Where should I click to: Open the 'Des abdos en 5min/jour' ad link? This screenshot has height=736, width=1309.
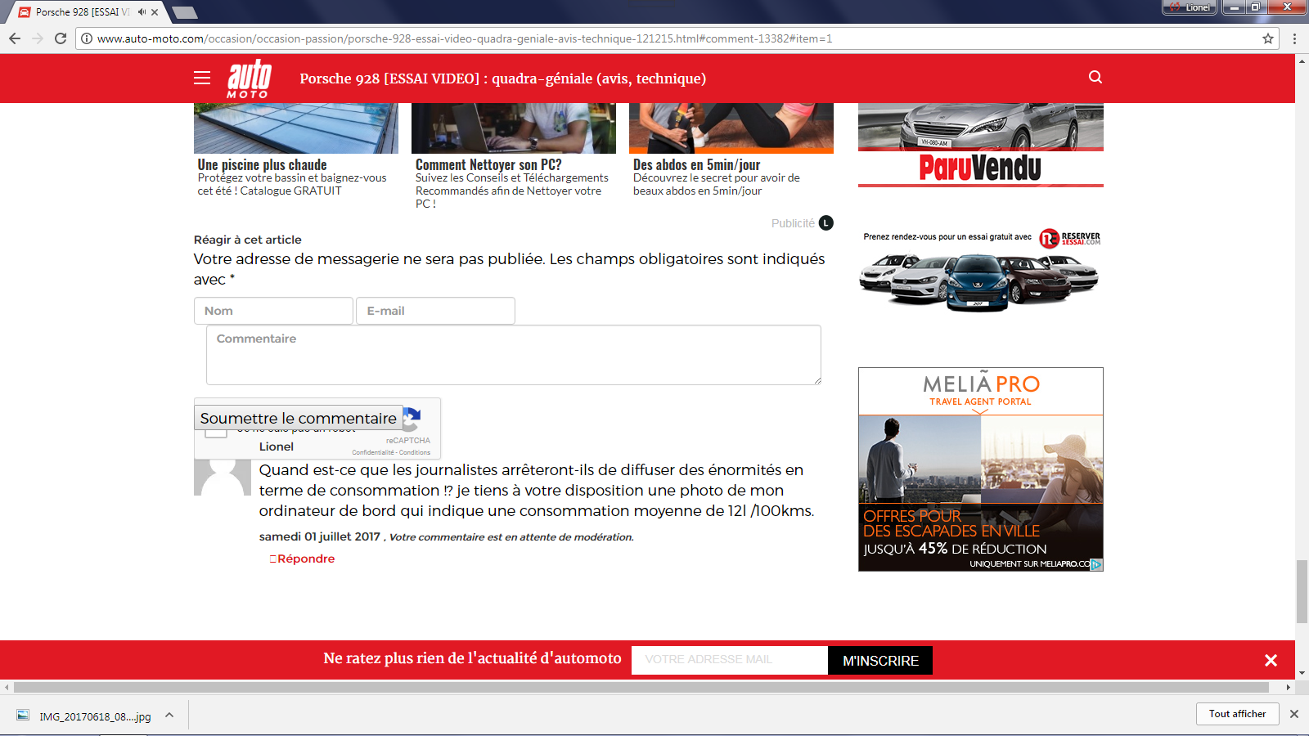(696, 164)
